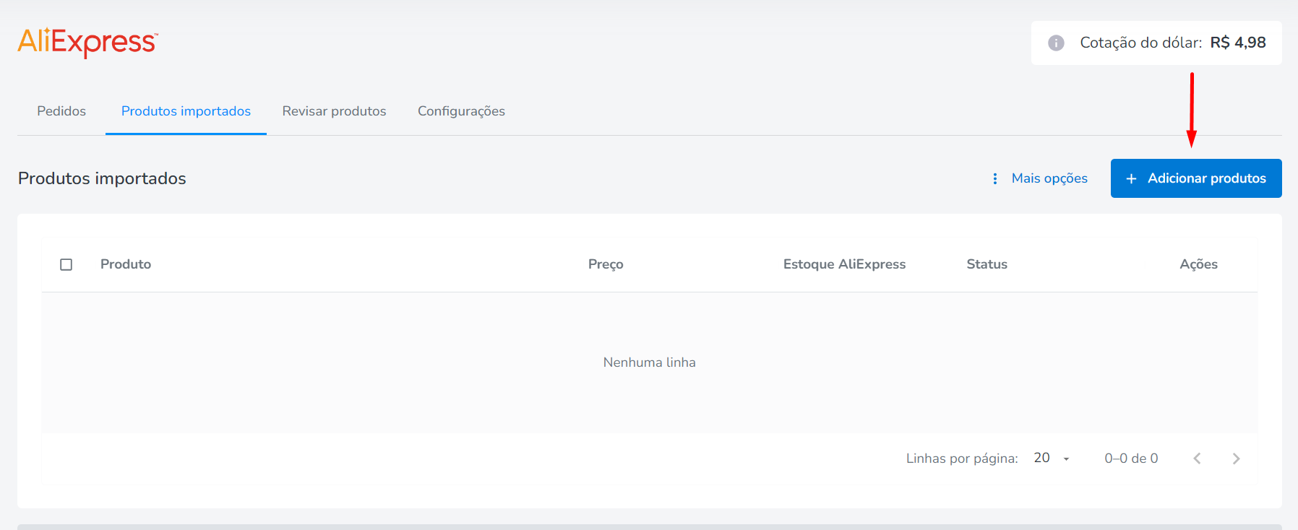Open the Mais opções menu
This screenshot has width=1298, height=530.
click(x=1040, y=178)
